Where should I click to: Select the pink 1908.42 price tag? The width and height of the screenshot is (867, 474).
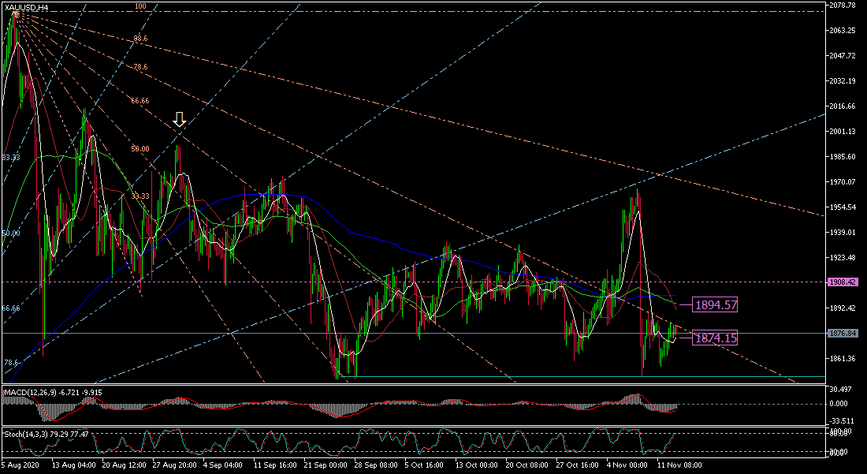coord(843,282)
